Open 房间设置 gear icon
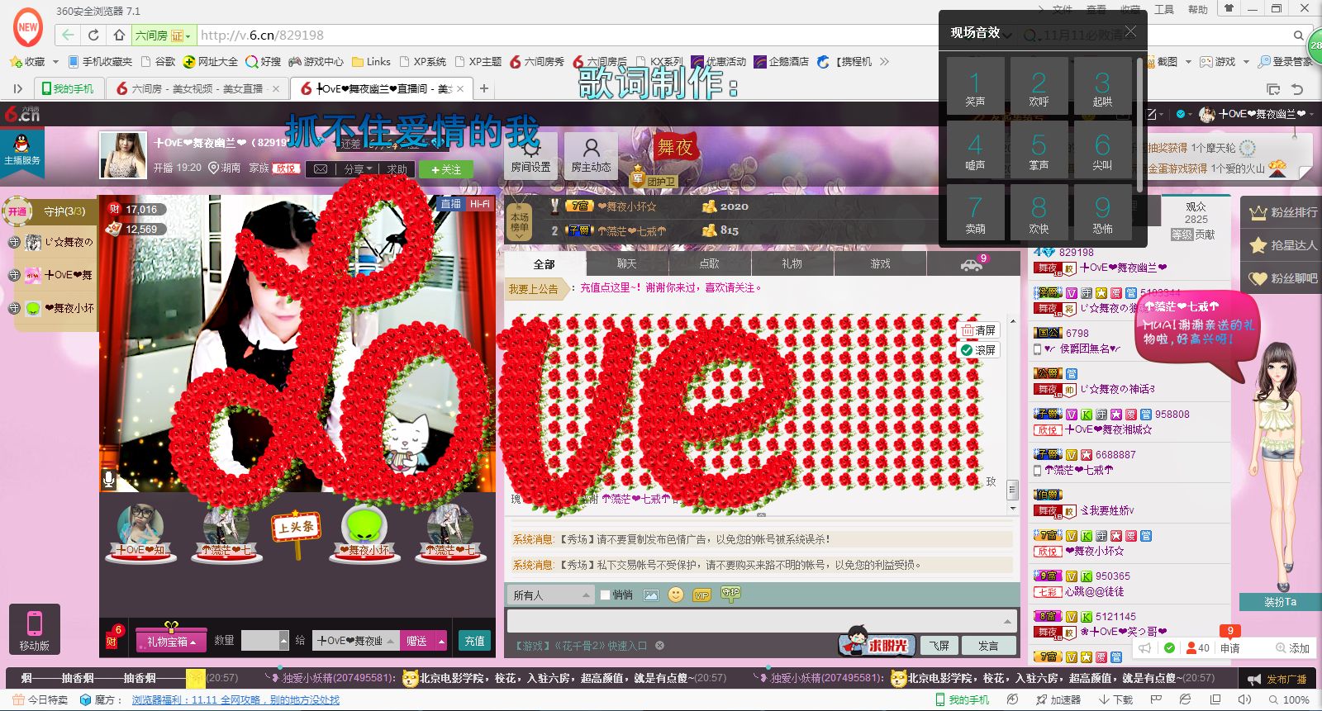 530,154
